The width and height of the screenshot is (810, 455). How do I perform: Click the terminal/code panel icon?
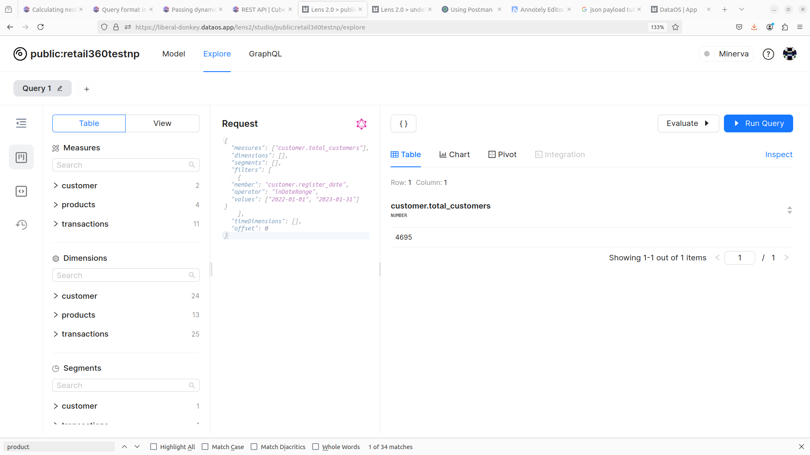tap(22, 190)
